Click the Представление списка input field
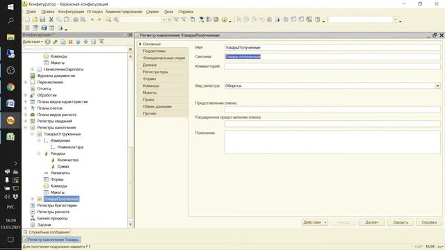Viewport: 445px width, 250px height. pos(332,110)
